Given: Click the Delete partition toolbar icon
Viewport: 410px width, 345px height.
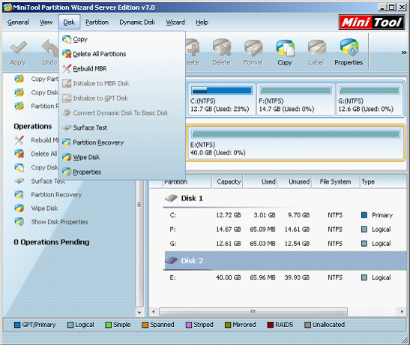Looking at the screenshot, I should pos(221,47).
